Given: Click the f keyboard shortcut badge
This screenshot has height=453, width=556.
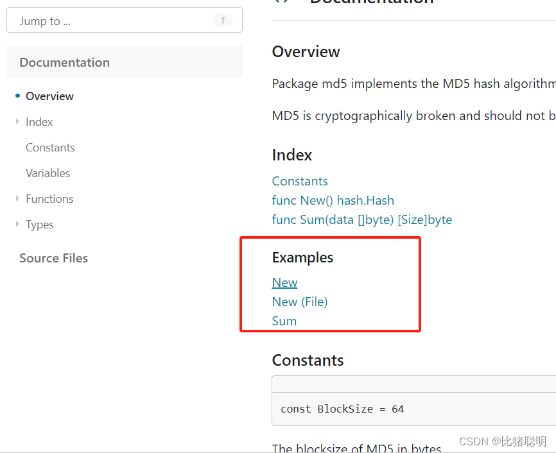Looking at the screenshot, I should (x=223, y=20).
